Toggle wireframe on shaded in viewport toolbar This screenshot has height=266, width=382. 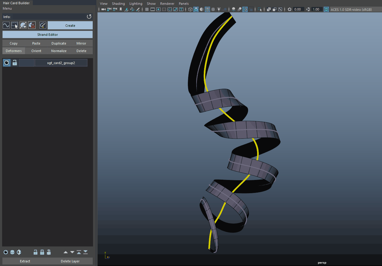click(207, 9)
